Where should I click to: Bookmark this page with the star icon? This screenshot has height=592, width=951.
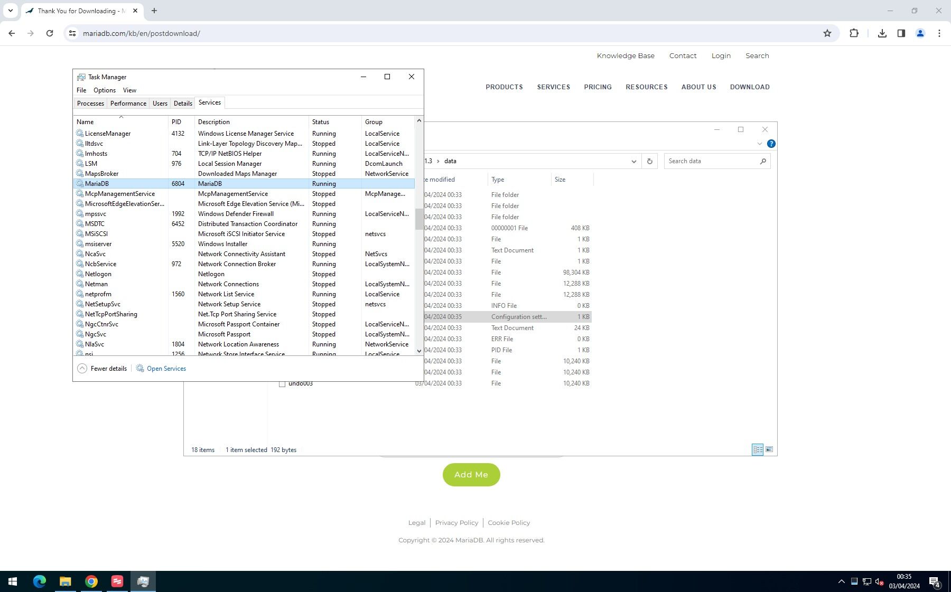[827, 33]
